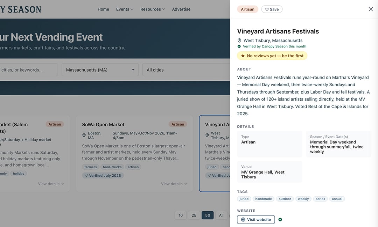Viewport: 378px width, 227px height.
Task: Open the Advertise page
Action: [181, 9]
